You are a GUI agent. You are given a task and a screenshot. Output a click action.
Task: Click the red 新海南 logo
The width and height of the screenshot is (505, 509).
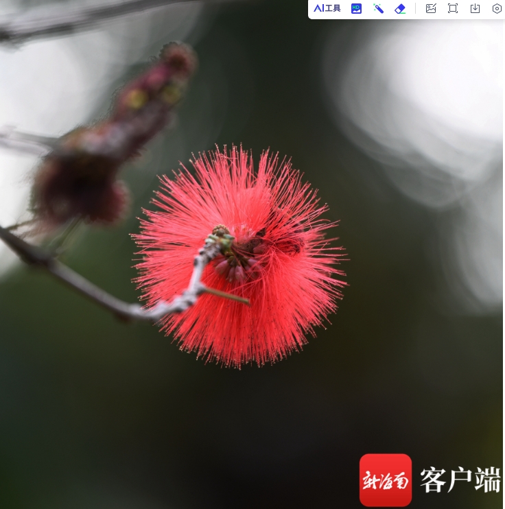[x=386, y=480]
